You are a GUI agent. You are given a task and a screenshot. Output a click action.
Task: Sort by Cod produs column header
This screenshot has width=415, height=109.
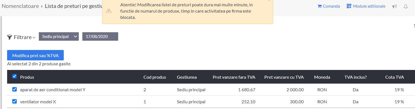click(155, 77)
